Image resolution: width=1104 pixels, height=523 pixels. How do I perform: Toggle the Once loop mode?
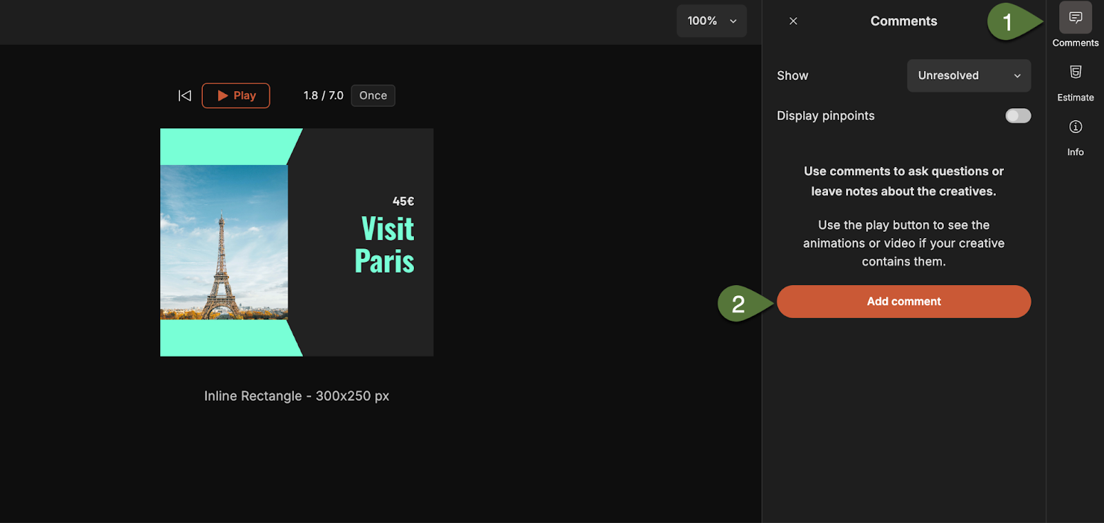click(373, 96)
